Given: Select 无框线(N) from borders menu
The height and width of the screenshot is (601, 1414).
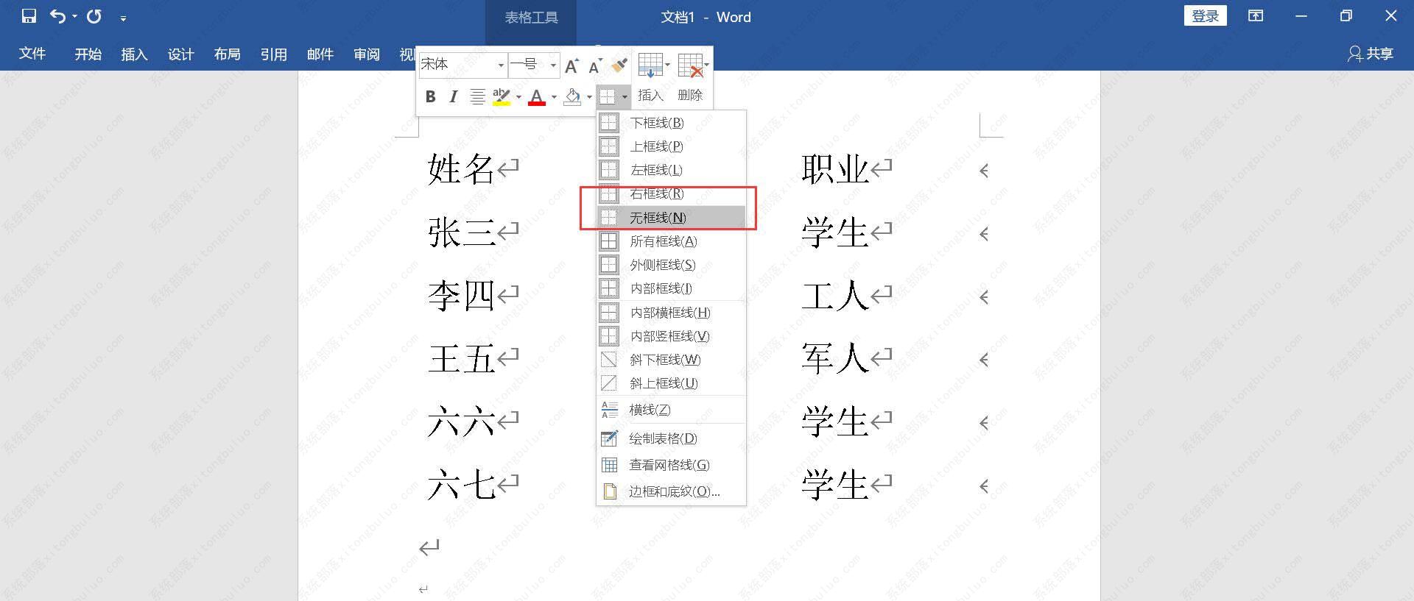Looking at the screenshot, I should [x=657, y=218].
